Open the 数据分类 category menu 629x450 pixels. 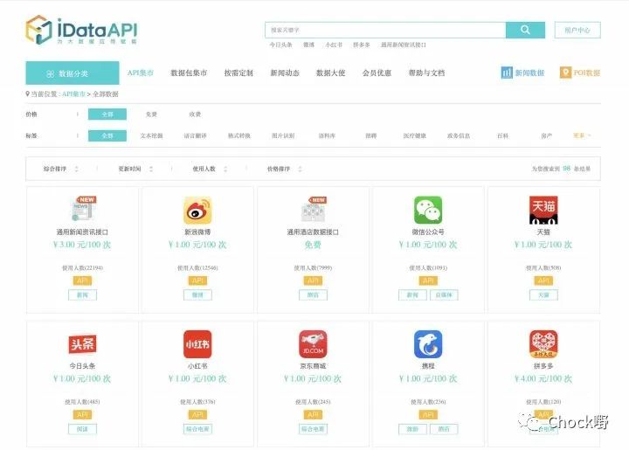coord(73,73)
